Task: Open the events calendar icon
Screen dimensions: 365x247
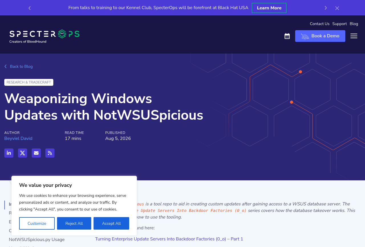Action: coord(287,36)
